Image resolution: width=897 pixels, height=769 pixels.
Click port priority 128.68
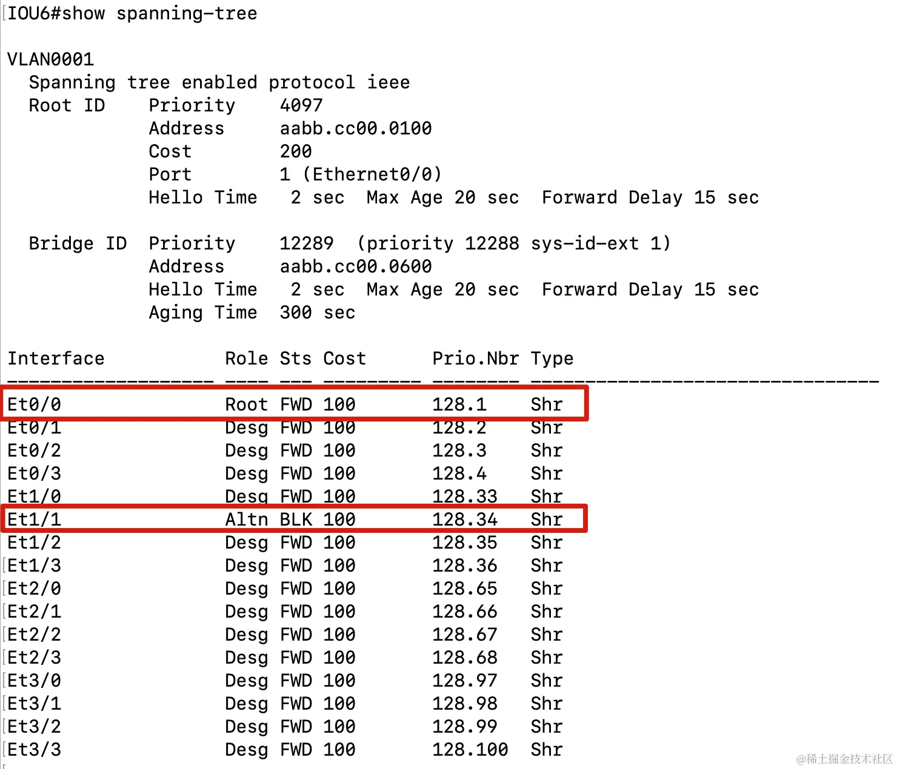(465, 658)
